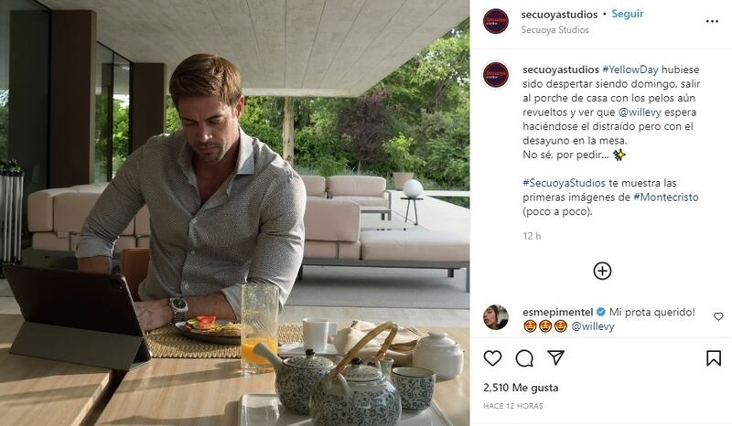Open the #YellowDay hashtag
This screenshot has width=732, height=426.
[630, 69]
